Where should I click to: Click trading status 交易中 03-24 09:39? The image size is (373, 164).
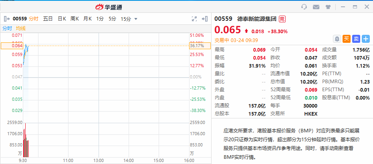click(x=236, y=40)
